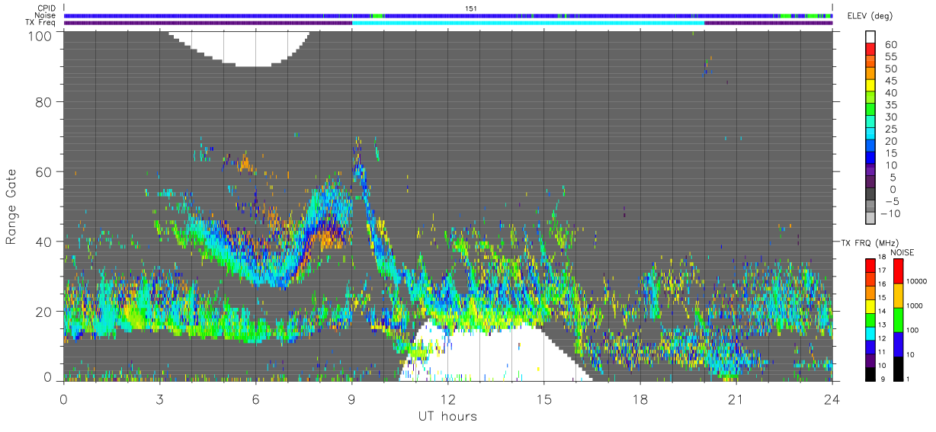Click the '12' tick on UT hours axis
The width and height of the screenshot is (936, 432).
(447, 399)
